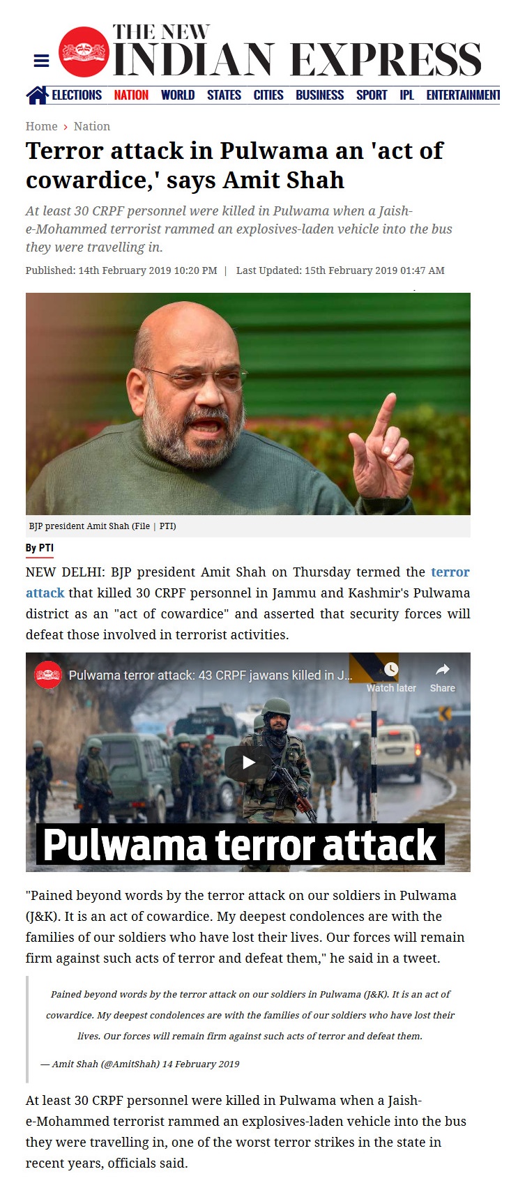
Task: Open the Entertainment section
Action: click(463, 95)
